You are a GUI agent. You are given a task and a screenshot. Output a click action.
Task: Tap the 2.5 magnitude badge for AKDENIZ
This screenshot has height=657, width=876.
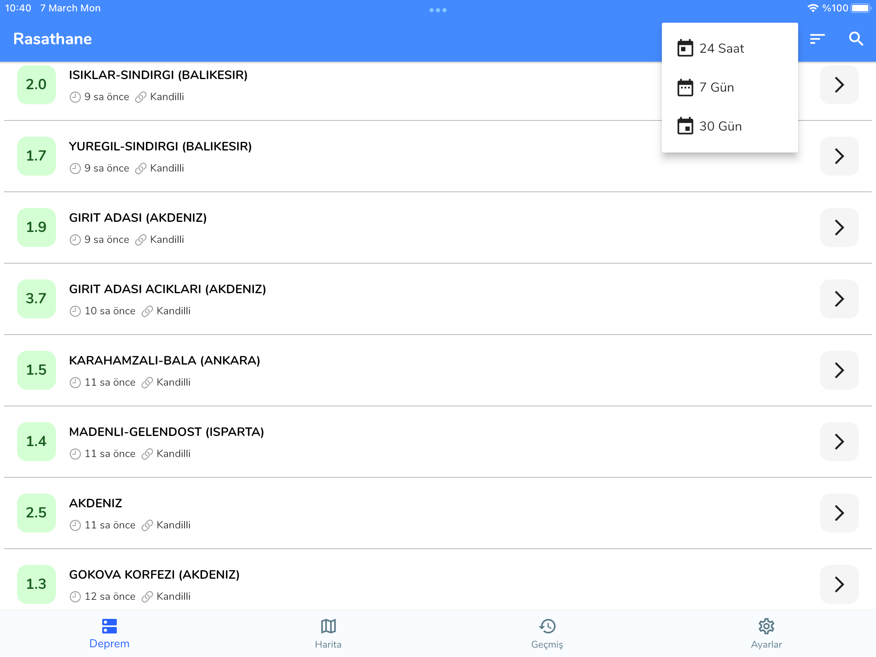point(36,513)
